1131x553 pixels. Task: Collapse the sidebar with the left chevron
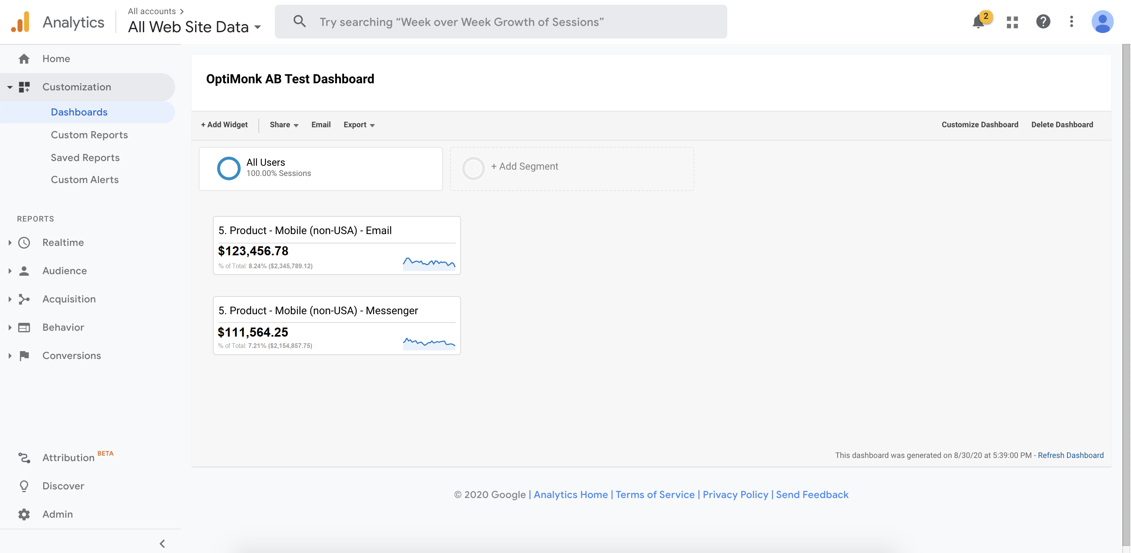tap(163, 544)
